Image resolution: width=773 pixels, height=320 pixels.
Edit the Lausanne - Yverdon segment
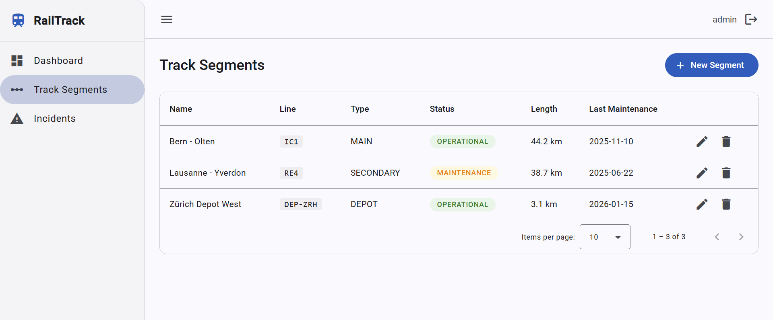(702, 173)
